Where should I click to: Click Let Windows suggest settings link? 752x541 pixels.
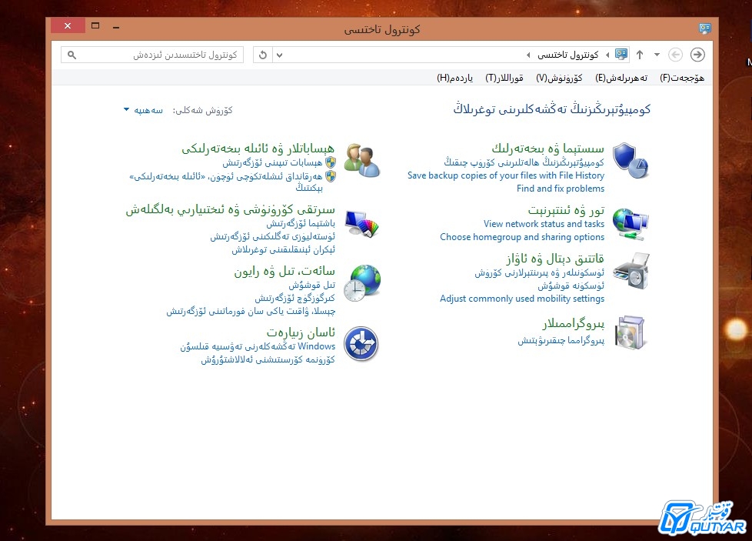coord(258,346)
